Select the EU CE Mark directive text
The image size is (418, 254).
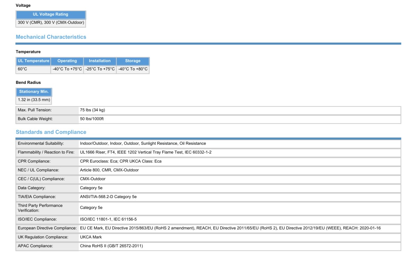click(x=230, y=228)
